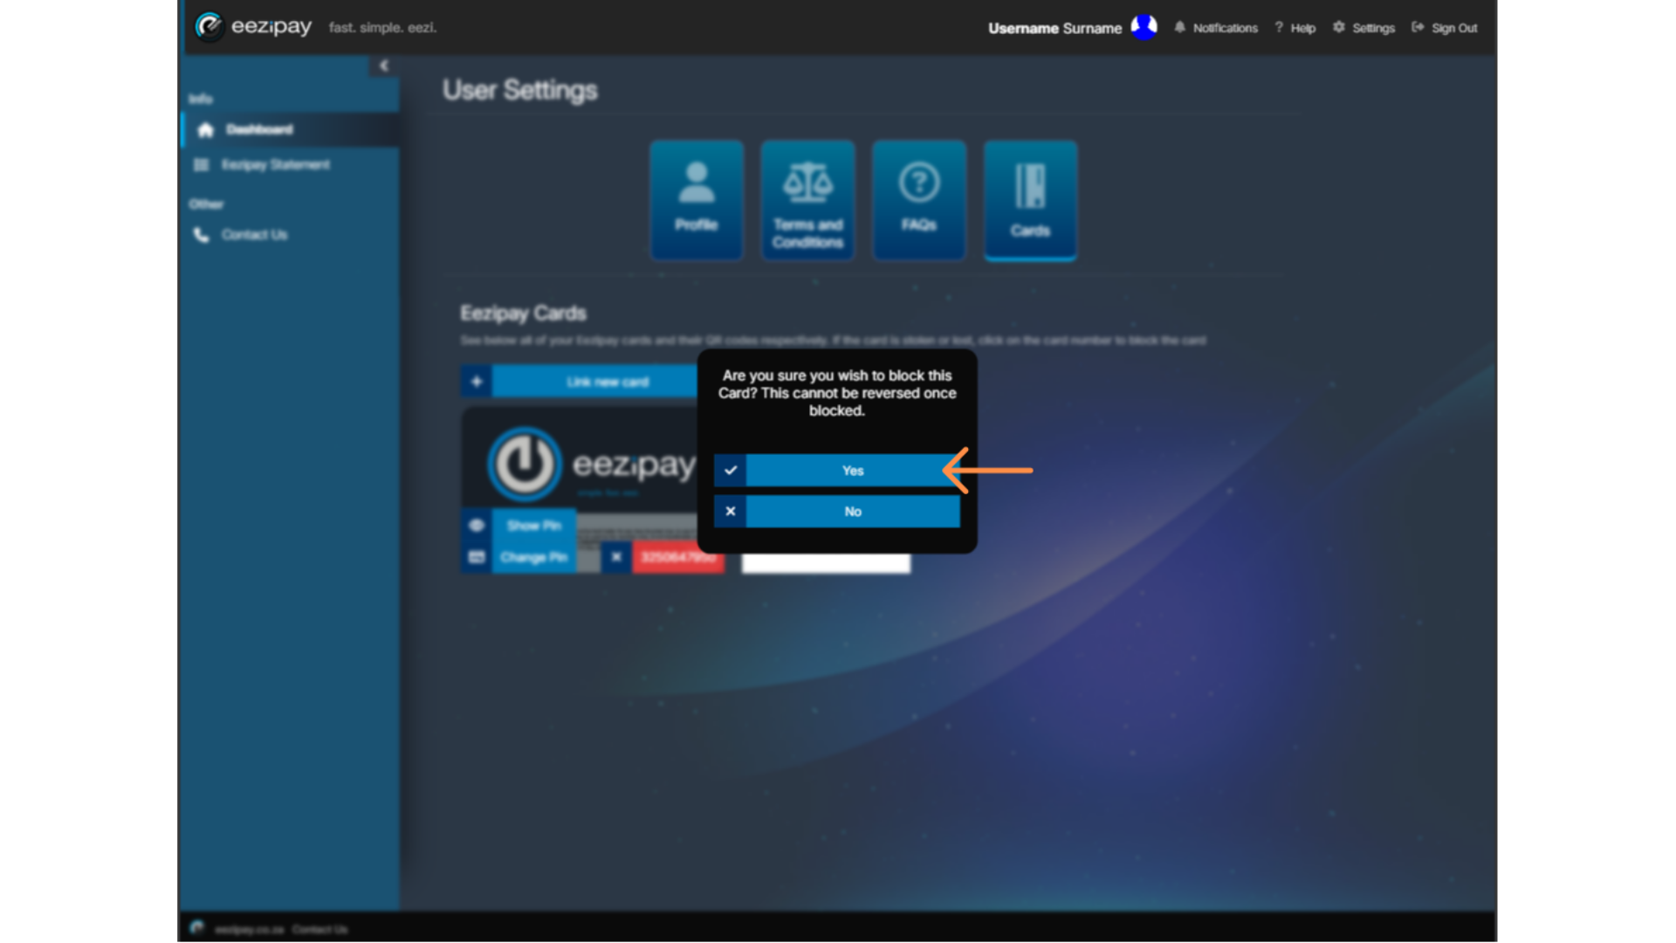Click the plus icon beside Link new card
The width and height of the screenshot is (1676, 943).
pyautogui.click(x=477, y=382)
